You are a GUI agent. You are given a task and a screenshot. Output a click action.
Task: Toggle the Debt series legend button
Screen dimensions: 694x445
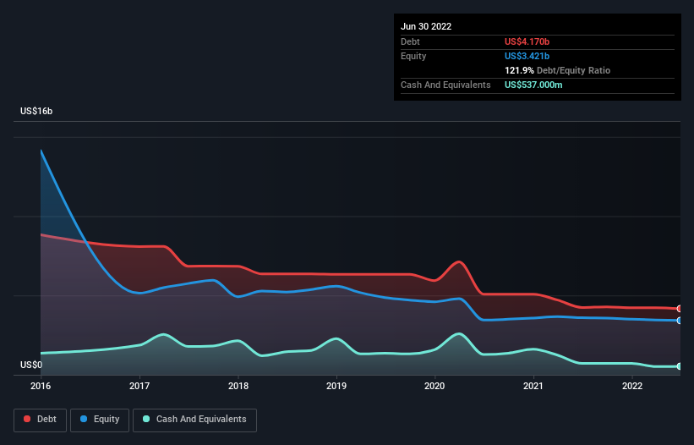coord(40,420)
